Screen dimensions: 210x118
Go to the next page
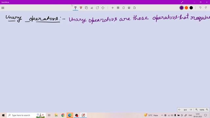pyautogui.click(x=191, y=110)
